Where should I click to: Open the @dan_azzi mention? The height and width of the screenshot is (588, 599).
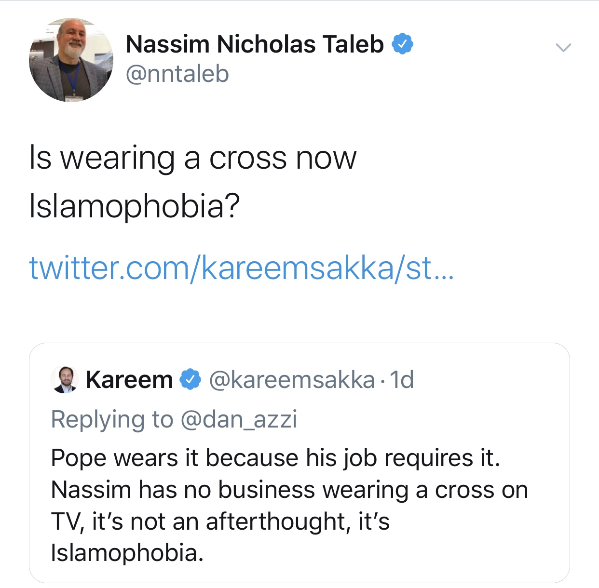[239, 419]
